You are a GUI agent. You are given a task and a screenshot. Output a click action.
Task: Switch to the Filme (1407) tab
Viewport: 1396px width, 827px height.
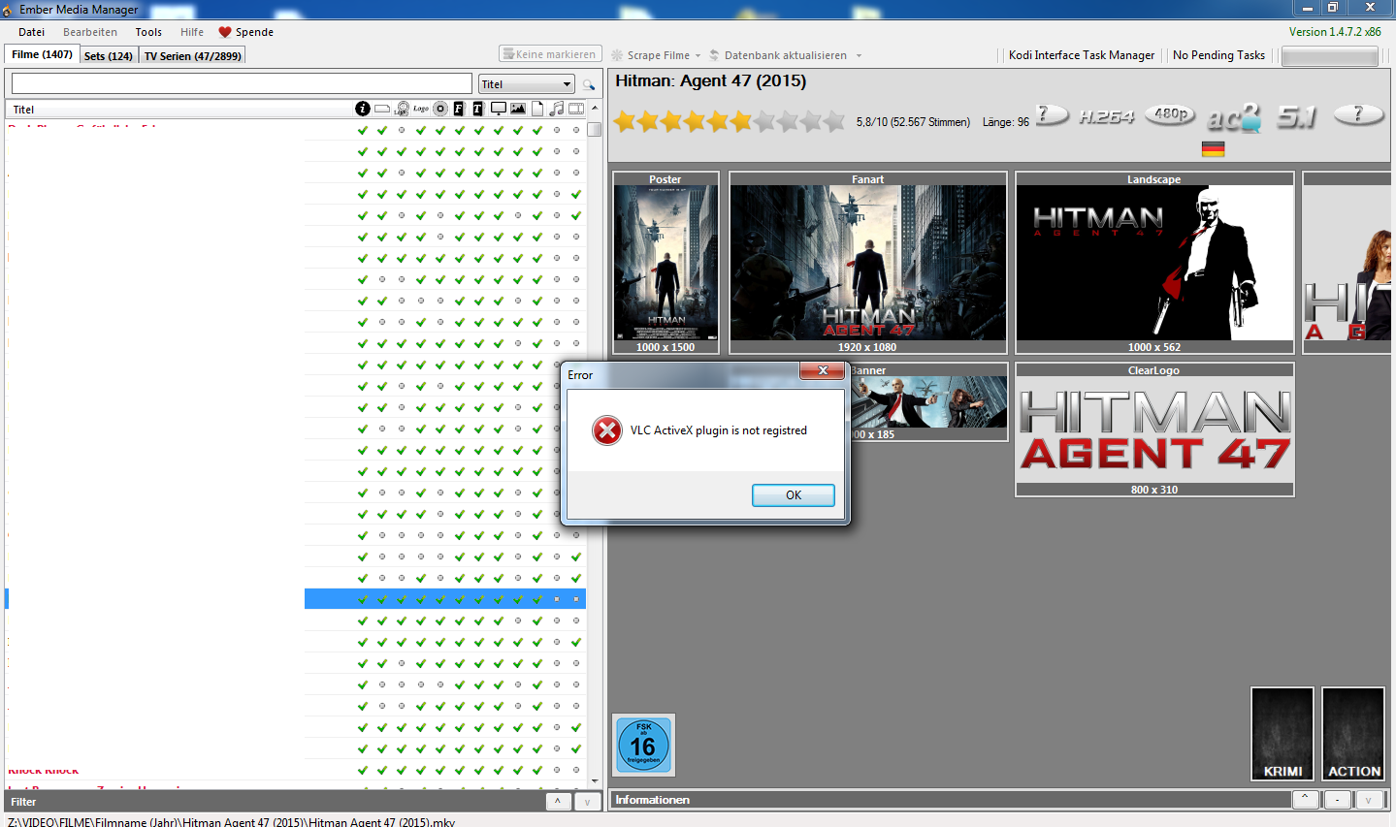click(42, 54)
